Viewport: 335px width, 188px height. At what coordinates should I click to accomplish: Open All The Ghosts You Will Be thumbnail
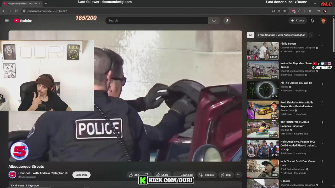click(x=263, y=90)
